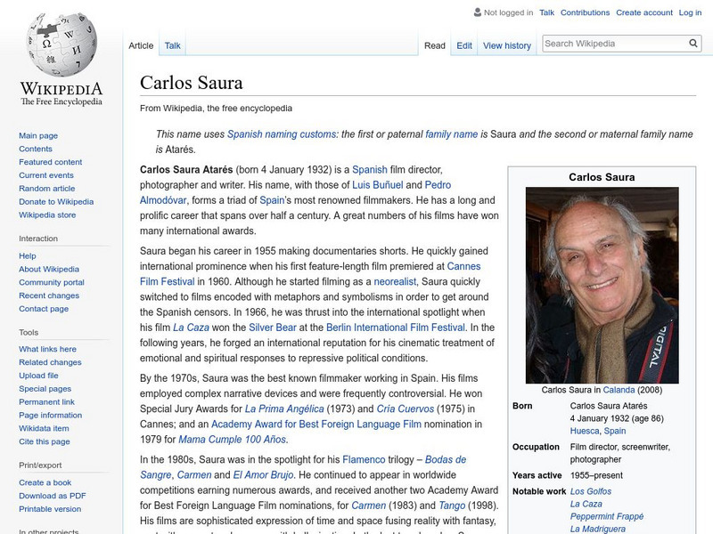
Task: Select the Read tab
Action: click(x=435, y=45)
